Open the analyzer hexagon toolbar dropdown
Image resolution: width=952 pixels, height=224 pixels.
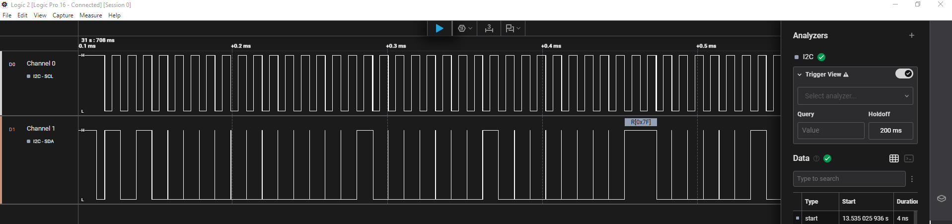[x=465, y=28]
